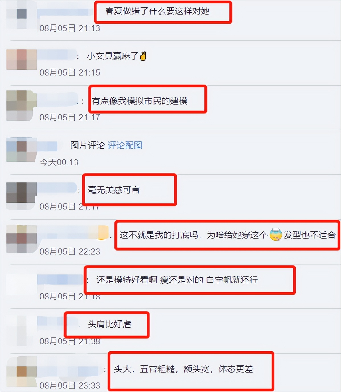The image size is (341, 392).
Task: Open the 评论配图 link
Action: [125, 145]
